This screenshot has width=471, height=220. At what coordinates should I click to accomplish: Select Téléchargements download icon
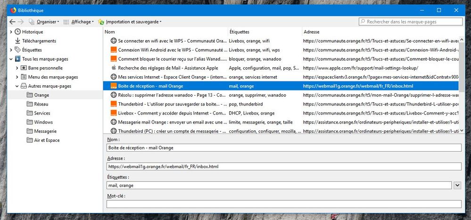click(18, 41)
